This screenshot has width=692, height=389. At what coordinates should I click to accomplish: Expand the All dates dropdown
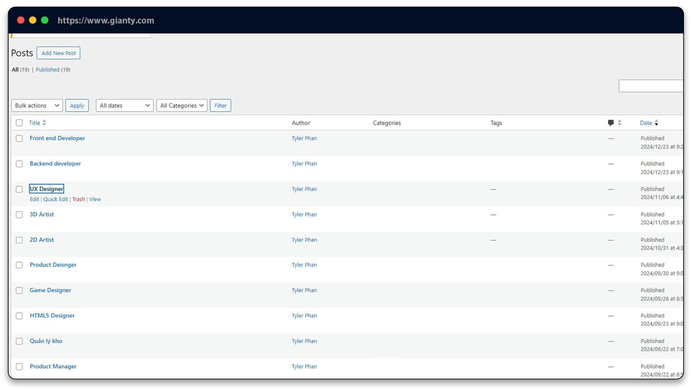(124, 106)
